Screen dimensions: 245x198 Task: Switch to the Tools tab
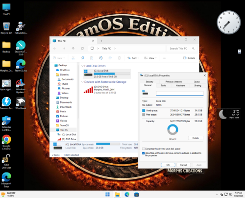pyautogui.click(x=163, y=85)
